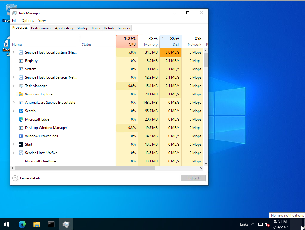305x230 pixels.
Task: Open the File menu
Action: point(15,21)
